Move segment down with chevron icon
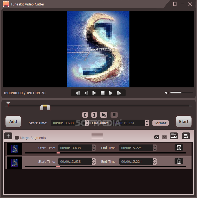Viewport: 197px width, 198px height. pos(164,137)
